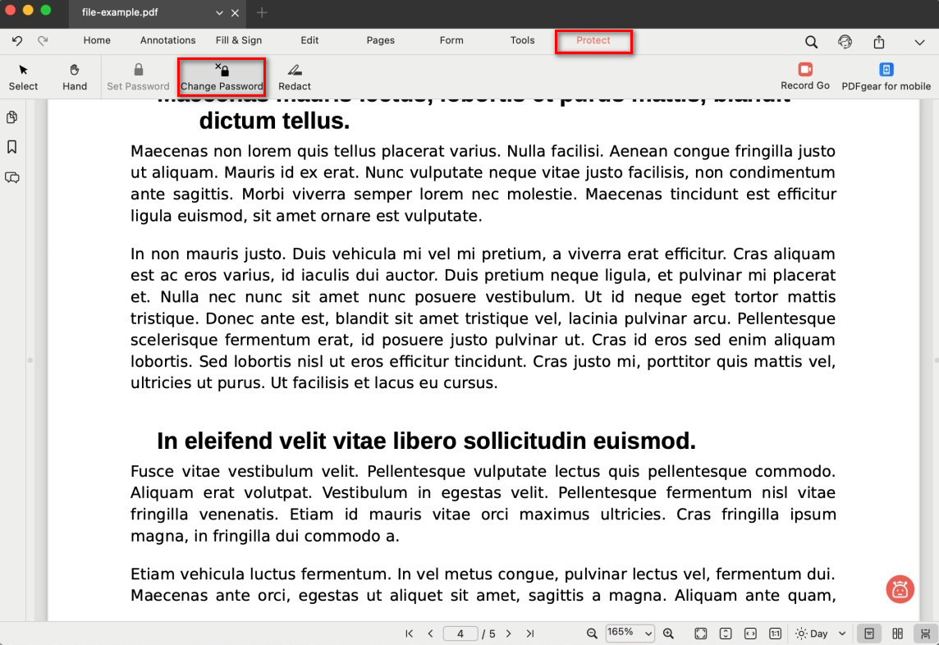This screenshot has width=939, height=645.
Task: Click Change Password tool
Action: 222,77
